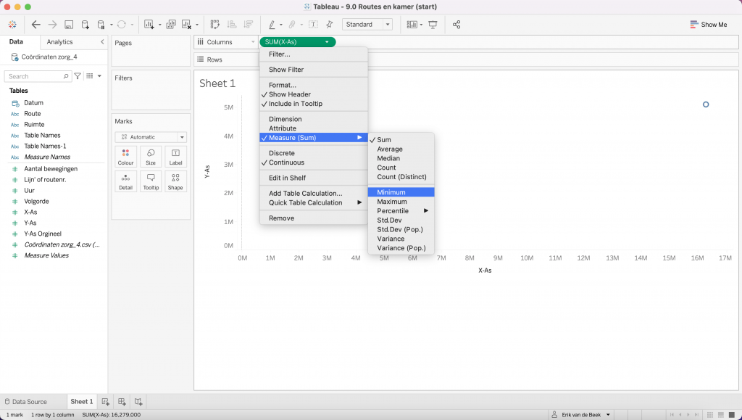The height and width of the screenshot is (420, 742).
Task: Open the Tooltip marks card
Action: tap(151, 181)
